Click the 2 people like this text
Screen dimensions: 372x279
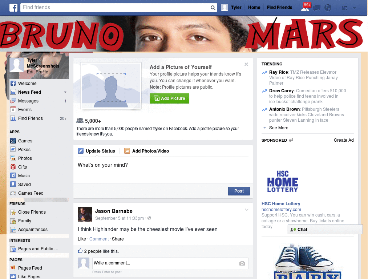(101, 251)
